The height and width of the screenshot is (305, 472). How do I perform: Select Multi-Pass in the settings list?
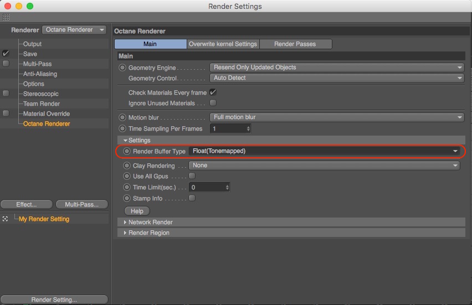[37, 64]
